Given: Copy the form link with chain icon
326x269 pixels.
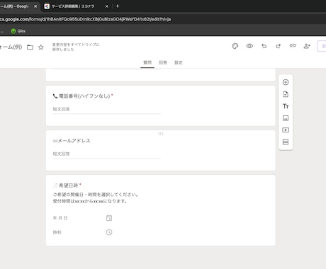Looking at the screenshot, I should (x=293, y=45).
